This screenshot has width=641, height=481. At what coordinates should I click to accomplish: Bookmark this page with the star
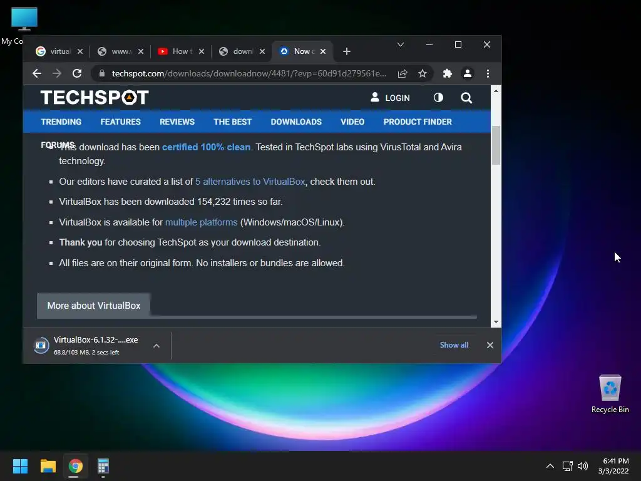click(x=423, y=74)
